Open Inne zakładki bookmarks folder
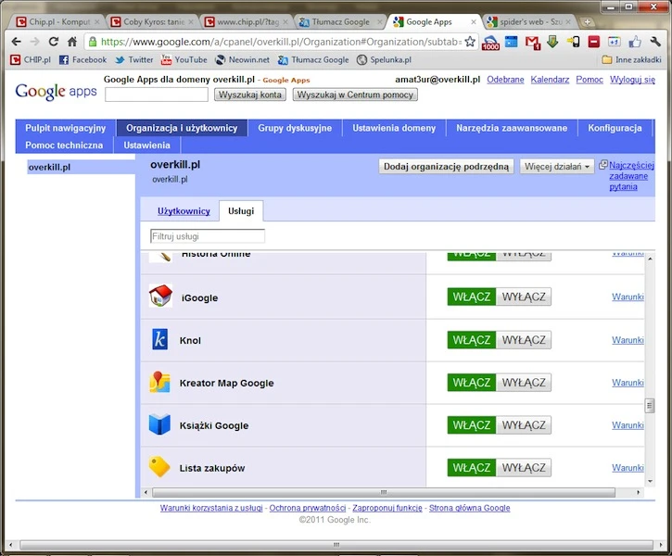The height and width of the screenshot is (556, 672). point(631,60)
